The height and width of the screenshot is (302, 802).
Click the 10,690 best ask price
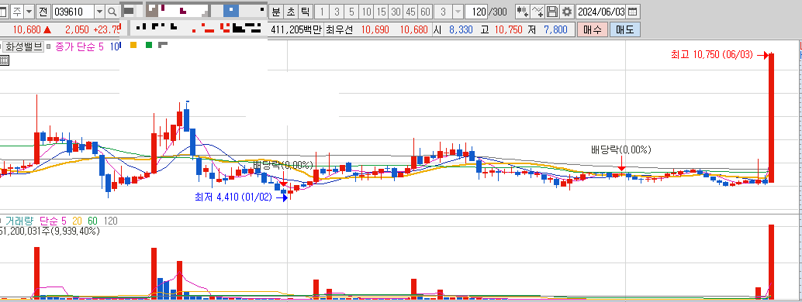click(375, 29)
